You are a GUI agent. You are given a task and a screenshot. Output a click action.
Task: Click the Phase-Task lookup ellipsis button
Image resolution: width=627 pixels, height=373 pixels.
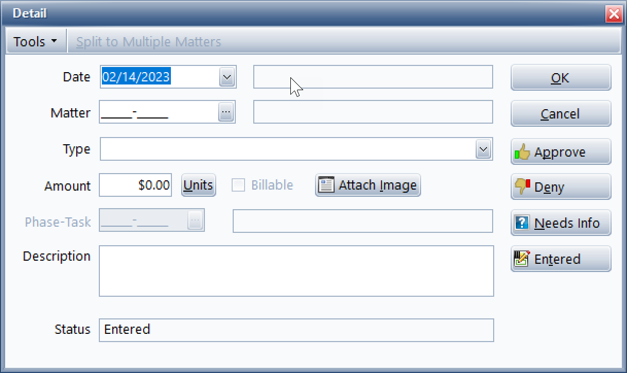(195, 221)
